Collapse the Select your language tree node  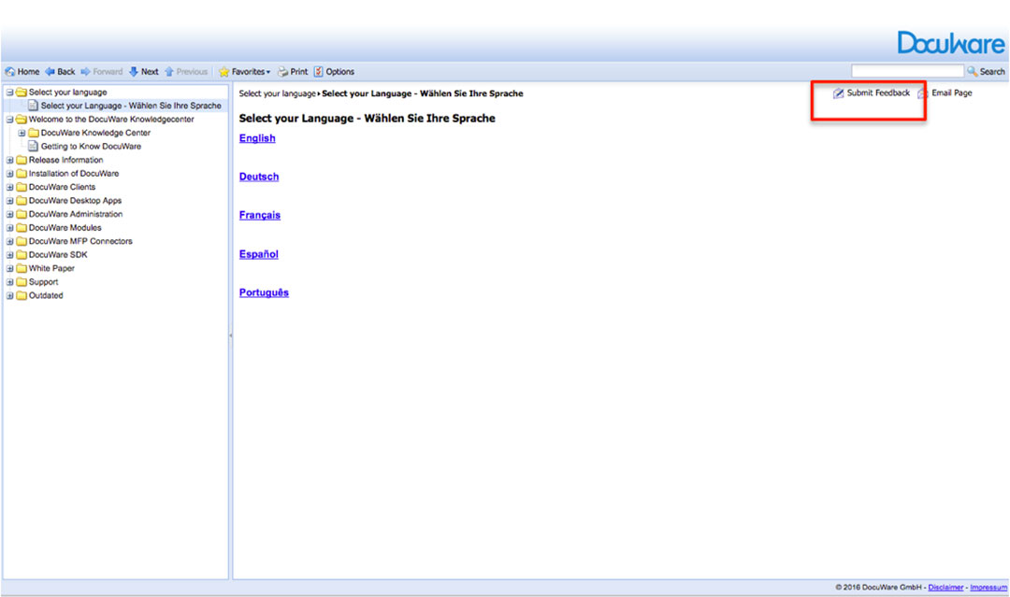pos(9,92)
